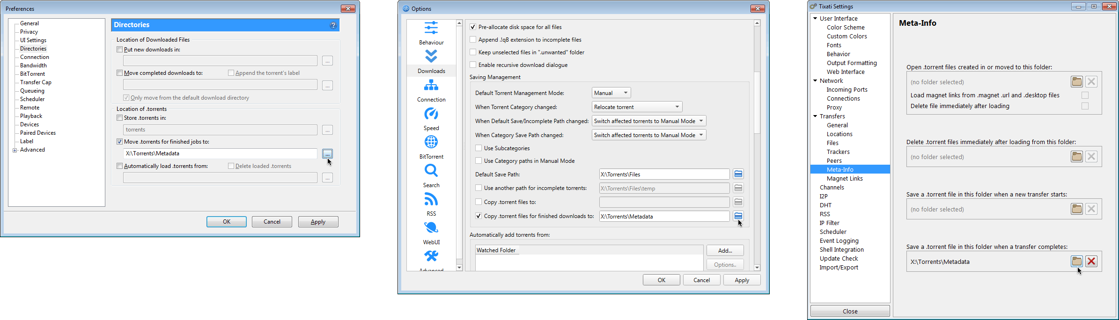Viewport: 1119px width, 320px height.
Task: Open the Search magnifier icon
Action: point(431,171)
